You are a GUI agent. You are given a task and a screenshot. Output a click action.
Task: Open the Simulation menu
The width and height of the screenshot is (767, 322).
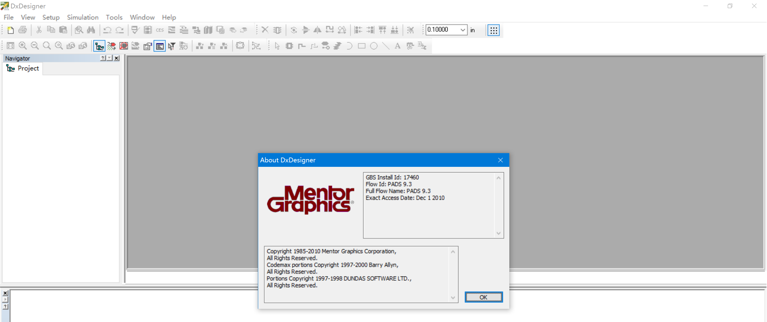pos(83,17)
